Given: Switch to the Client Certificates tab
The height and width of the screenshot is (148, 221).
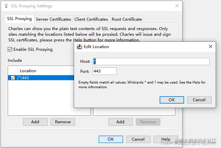Looking at the screenshot, I should pos(91,19).
